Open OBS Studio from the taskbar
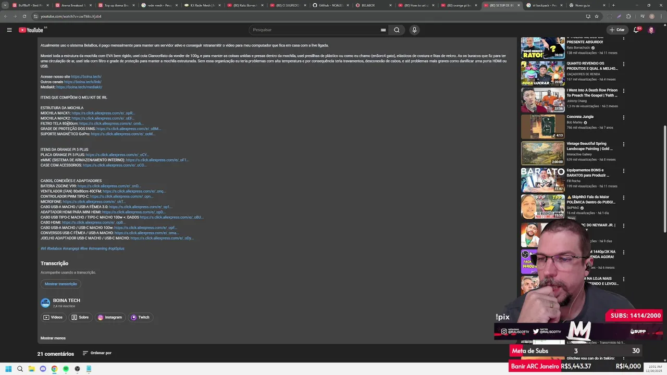 click(x=77, y=369)
